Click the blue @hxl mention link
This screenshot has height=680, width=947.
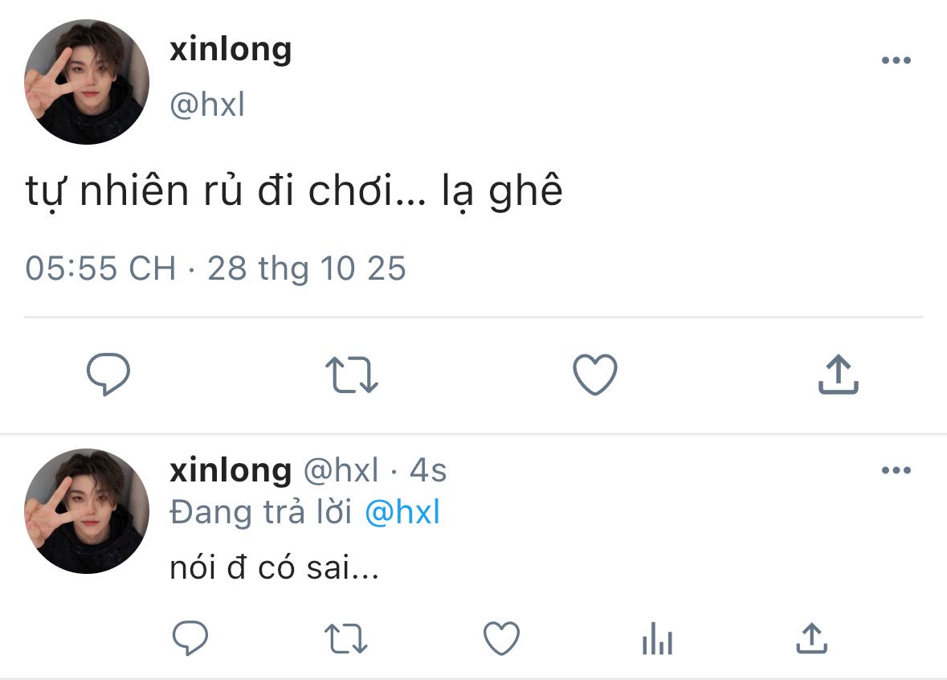tap(402, 513)
